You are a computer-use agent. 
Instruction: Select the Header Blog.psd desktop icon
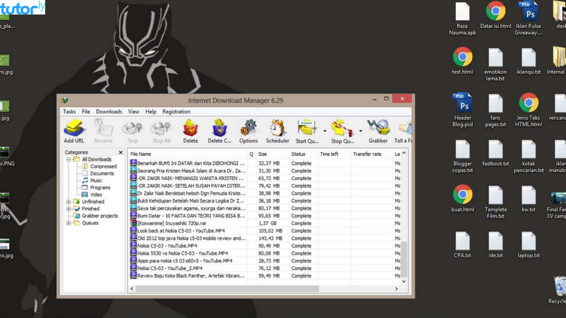(462, 110)
